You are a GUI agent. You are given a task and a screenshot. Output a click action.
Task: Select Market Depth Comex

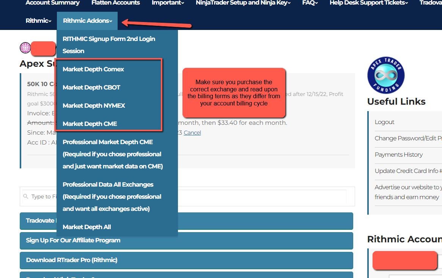pos(93,69)
